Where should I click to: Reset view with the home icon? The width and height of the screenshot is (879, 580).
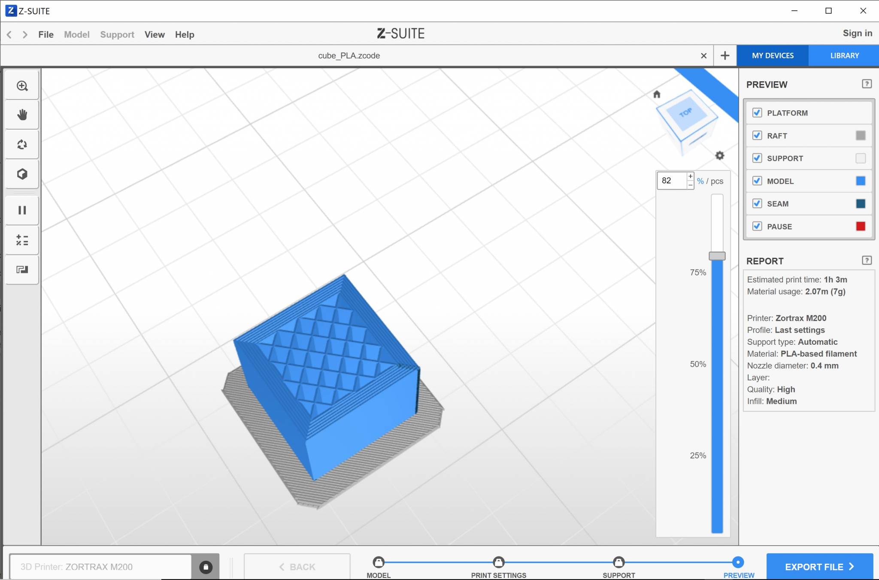pyautogui.click(x=657, y=94)
